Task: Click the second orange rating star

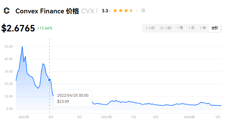Action: [x=120, y=11]
